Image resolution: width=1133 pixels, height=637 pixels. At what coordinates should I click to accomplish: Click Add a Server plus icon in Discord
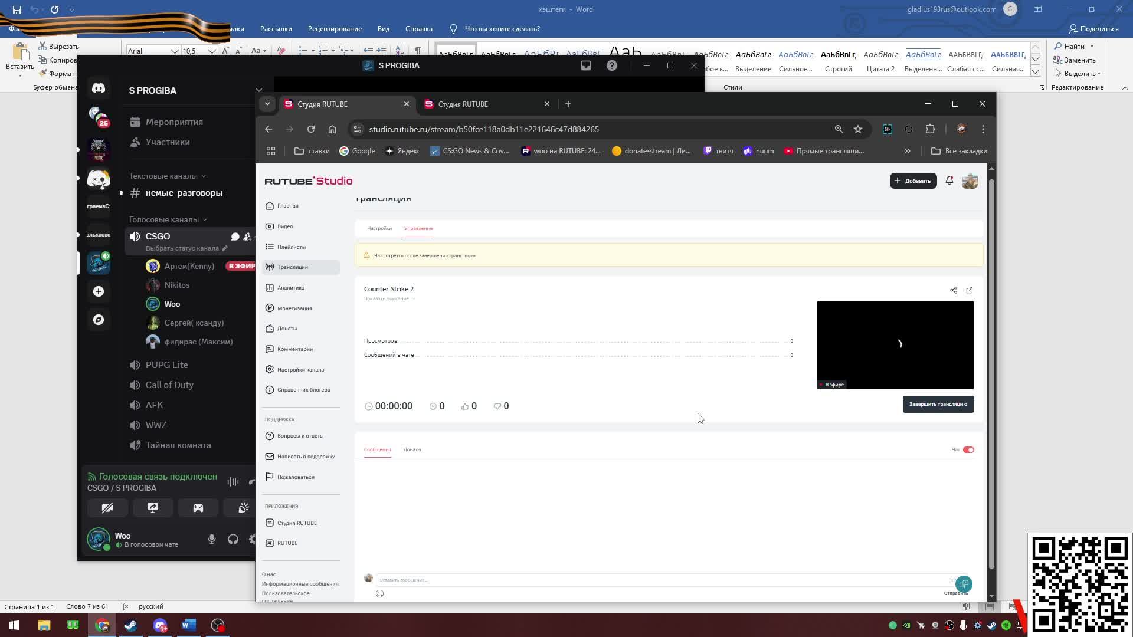pyautogui.click(x=99, y=291)
